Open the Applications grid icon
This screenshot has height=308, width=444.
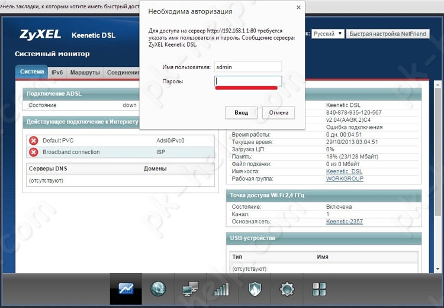[319, 289]
